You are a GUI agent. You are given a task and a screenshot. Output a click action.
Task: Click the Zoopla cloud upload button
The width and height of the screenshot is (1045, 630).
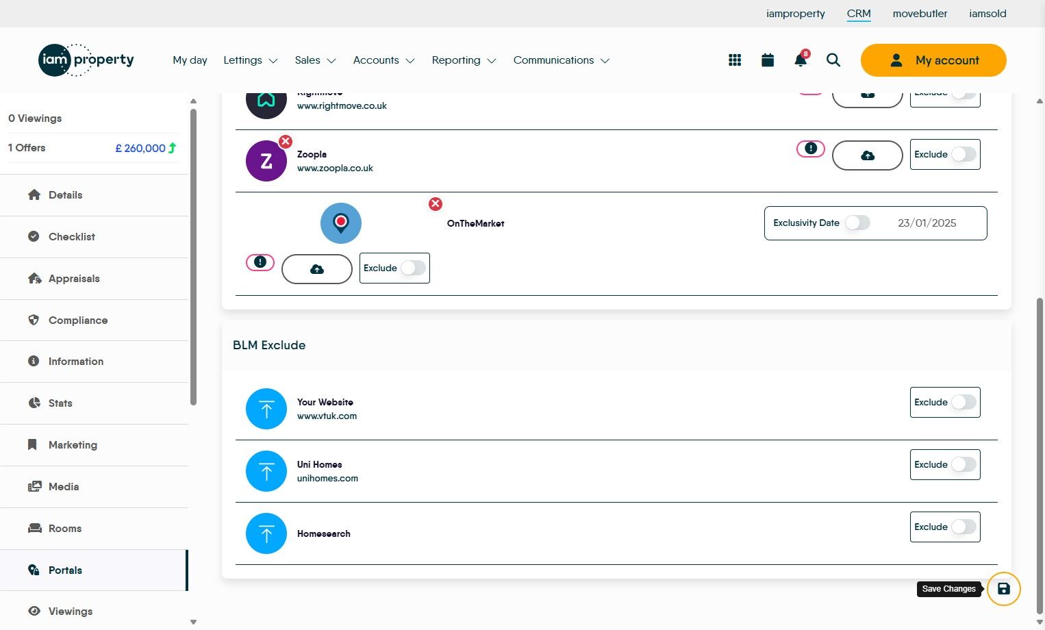[x=868, y=155]
